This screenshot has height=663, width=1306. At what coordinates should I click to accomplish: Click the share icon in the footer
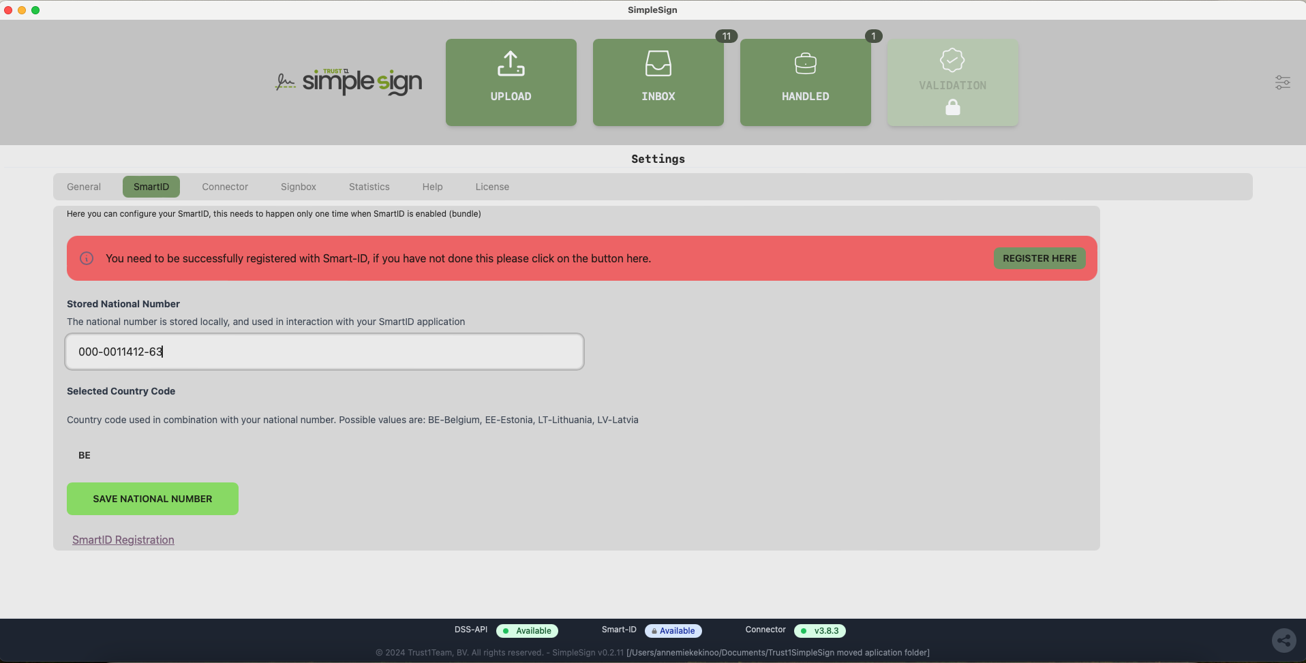tap(1284, 641)
